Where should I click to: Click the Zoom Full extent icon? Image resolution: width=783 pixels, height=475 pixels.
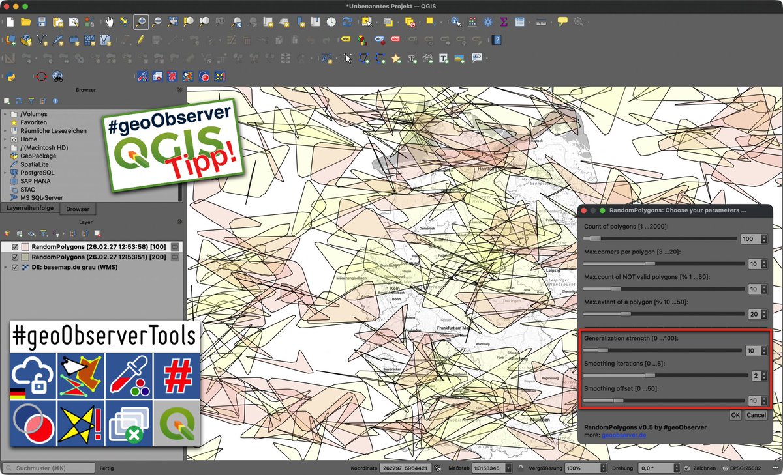pos(172,22)
